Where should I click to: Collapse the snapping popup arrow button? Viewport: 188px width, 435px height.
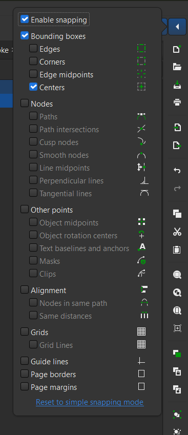pyautogui.click(x=177, y=27)
